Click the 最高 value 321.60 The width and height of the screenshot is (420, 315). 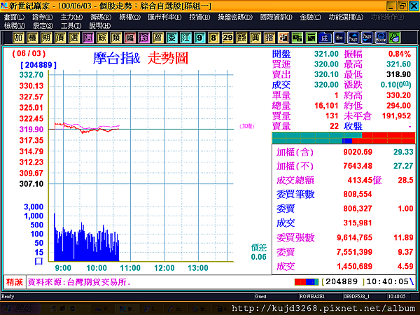(398, 64)
